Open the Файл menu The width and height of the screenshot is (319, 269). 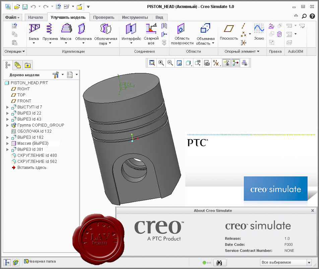12,17
